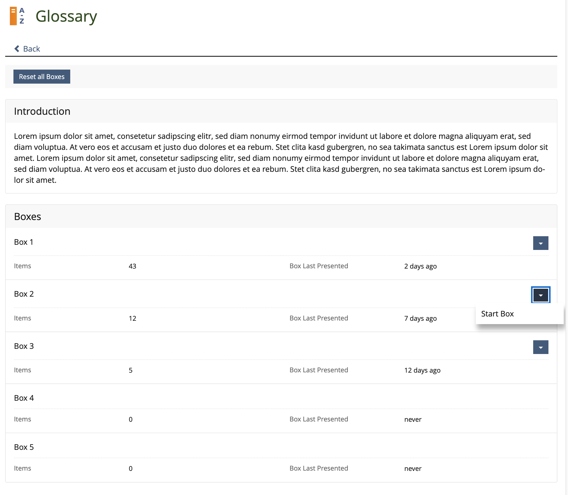The height and width of the screenshot is (495, 568).
Task: Click the Box 4 row title
Action: coord(24,398)
